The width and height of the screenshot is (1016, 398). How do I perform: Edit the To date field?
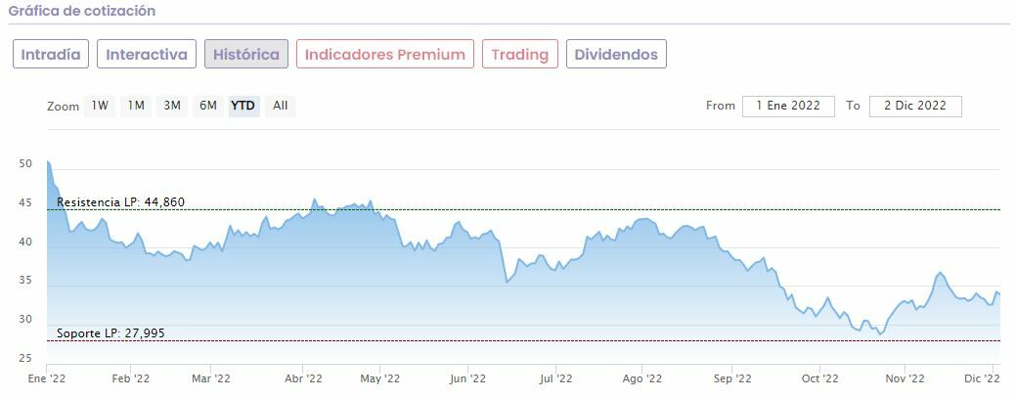914,106
